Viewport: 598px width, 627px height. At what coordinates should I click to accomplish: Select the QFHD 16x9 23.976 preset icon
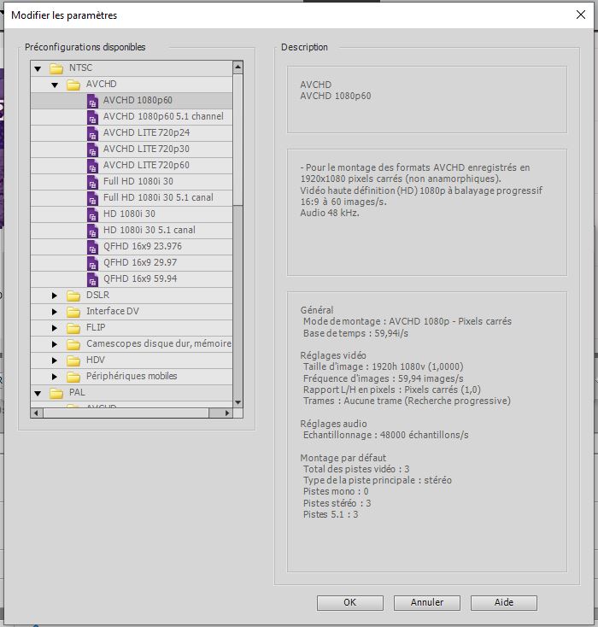pyautogui.click(x=93, y=247)
